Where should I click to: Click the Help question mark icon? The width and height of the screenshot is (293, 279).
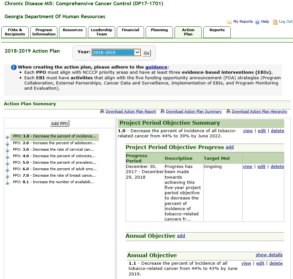click(257, 22)
